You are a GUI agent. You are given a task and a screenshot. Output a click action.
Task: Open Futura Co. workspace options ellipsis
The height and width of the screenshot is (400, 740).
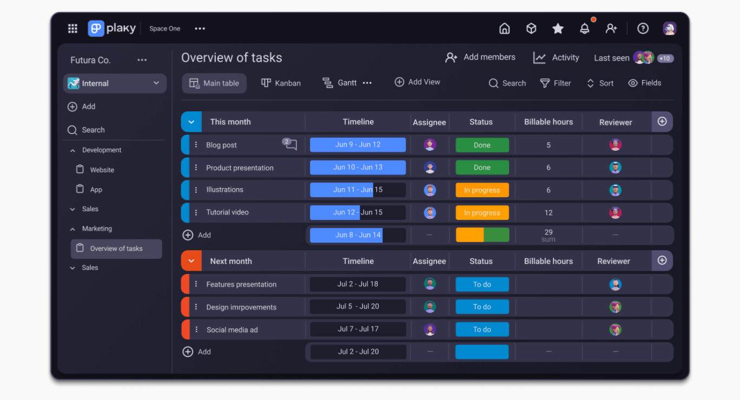pos(142,60)
